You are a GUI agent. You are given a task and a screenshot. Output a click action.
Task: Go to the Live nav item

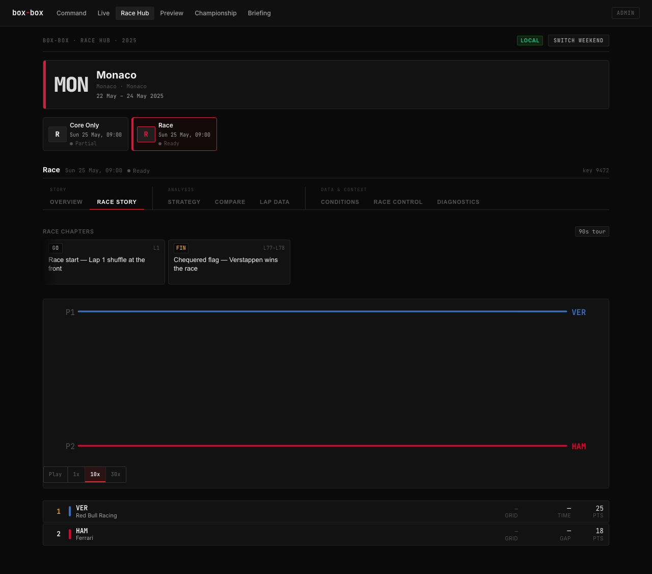coord(103,13)
